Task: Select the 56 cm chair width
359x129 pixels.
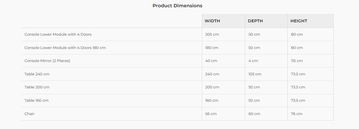Action: 211,114
